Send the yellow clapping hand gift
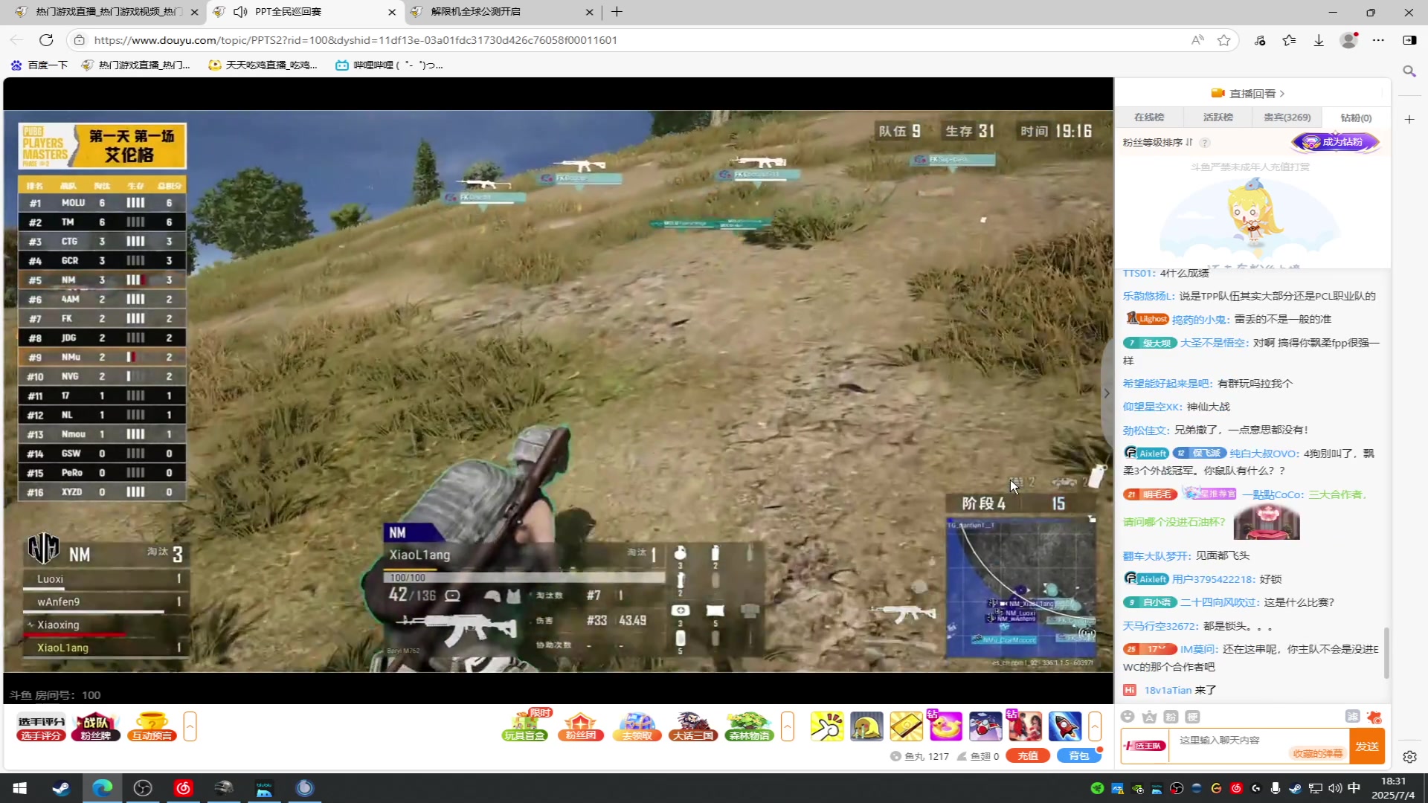 pyautogui.click(x=827, y=726)
